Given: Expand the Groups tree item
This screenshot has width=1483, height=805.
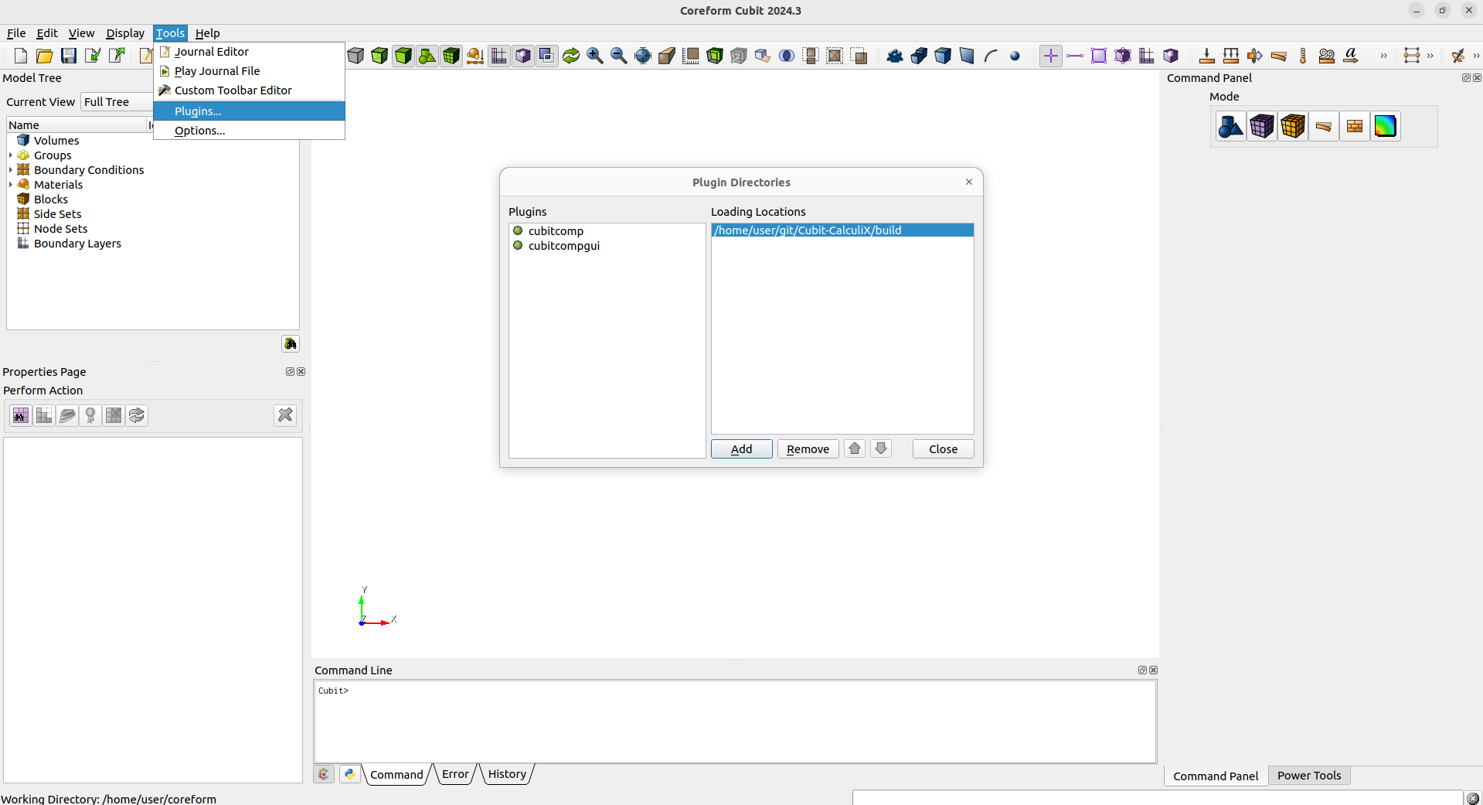Looking at the screenshot, I should [x=10, y=155].
